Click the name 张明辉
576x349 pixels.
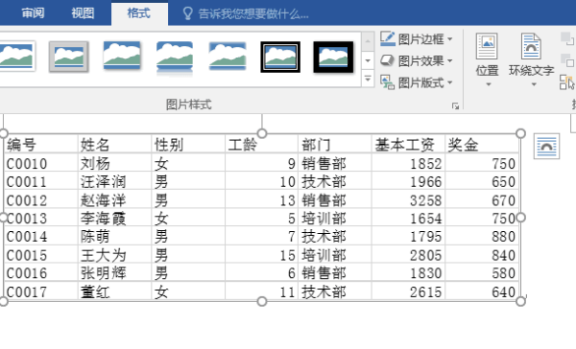point(104,273)
